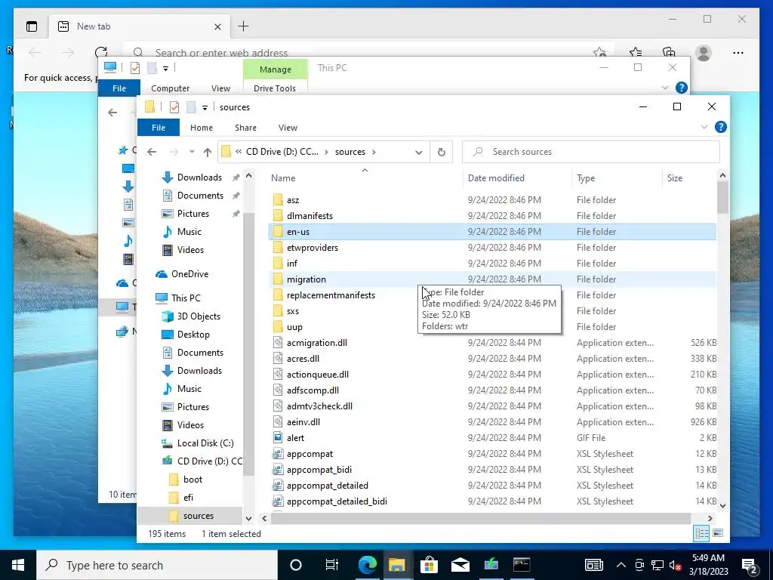Select migration folder row
Viewport: 773px width, 580px height.
494,279
